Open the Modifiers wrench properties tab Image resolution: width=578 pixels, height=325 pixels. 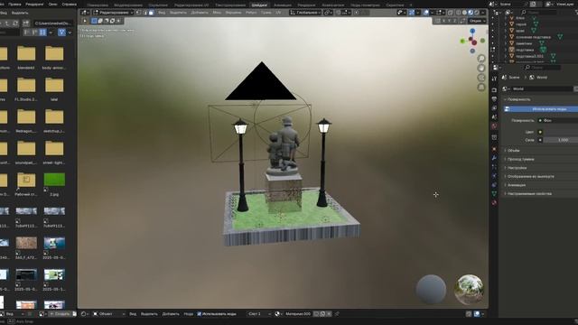click(494, 158)
